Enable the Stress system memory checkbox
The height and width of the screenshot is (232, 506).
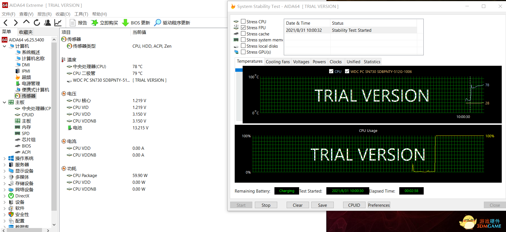click(243, 40)
